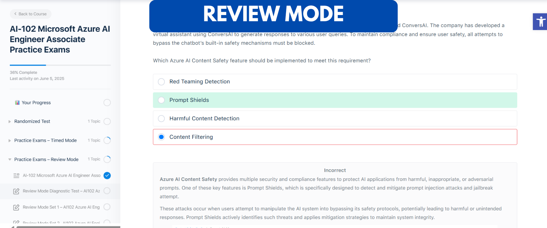Click the Review Mode Set 1 quiz icon
Screen dimensions: 547x228
(16, 207)
